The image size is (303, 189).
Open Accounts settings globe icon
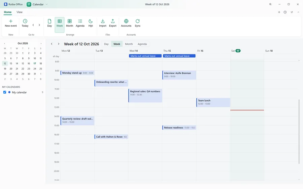click(126, 23)
